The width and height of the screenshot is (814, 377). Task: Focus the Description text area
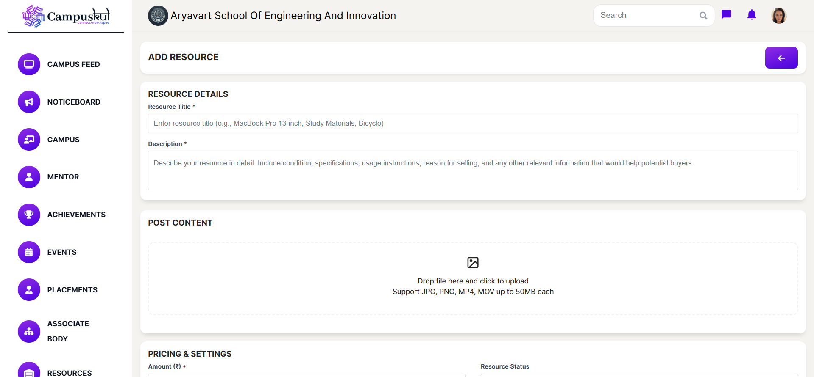(x=473, y=170)
